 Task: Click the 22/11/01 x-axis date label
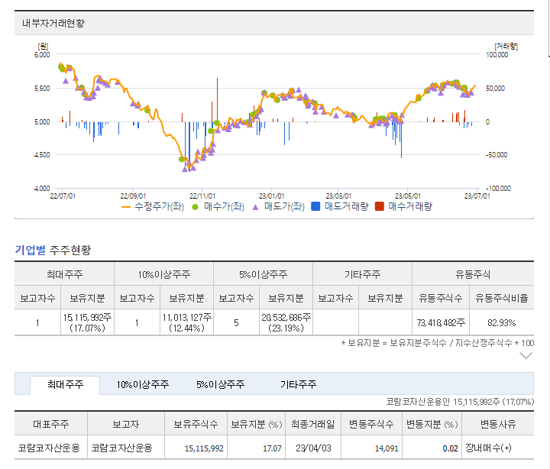[202, 196]
